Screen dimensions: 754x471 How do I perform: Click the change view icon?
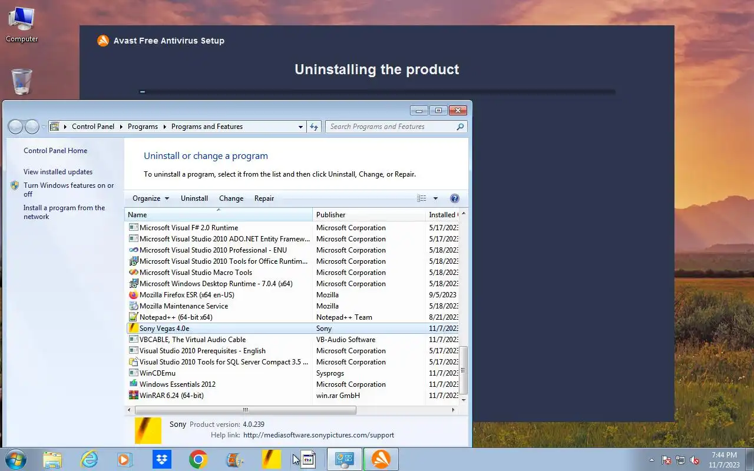(x=422, y=198)
